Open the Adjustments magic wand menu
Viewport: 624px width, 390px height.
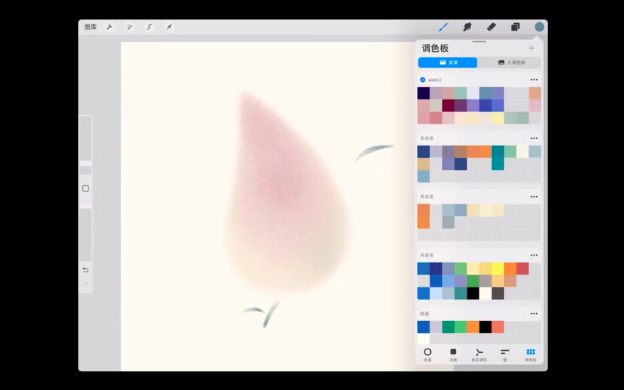point(130,27)
